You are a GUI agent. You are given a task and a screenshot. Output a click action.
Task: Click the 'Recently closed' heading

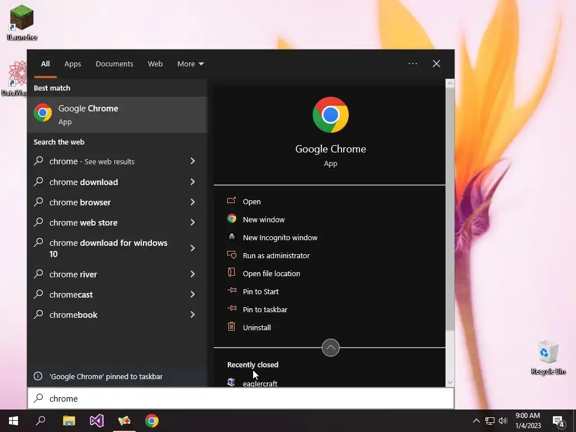tap(253, 364)
